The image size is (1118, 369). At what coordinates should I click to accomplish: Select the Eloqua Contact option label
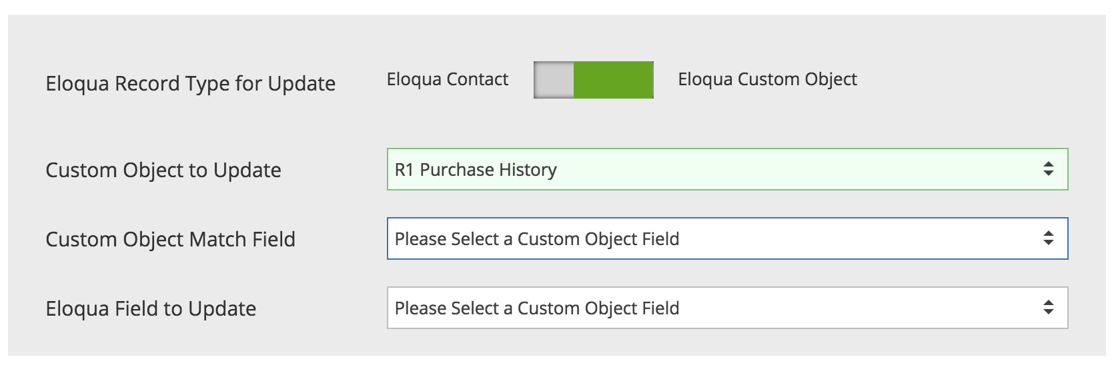click(x=448, y=79)
